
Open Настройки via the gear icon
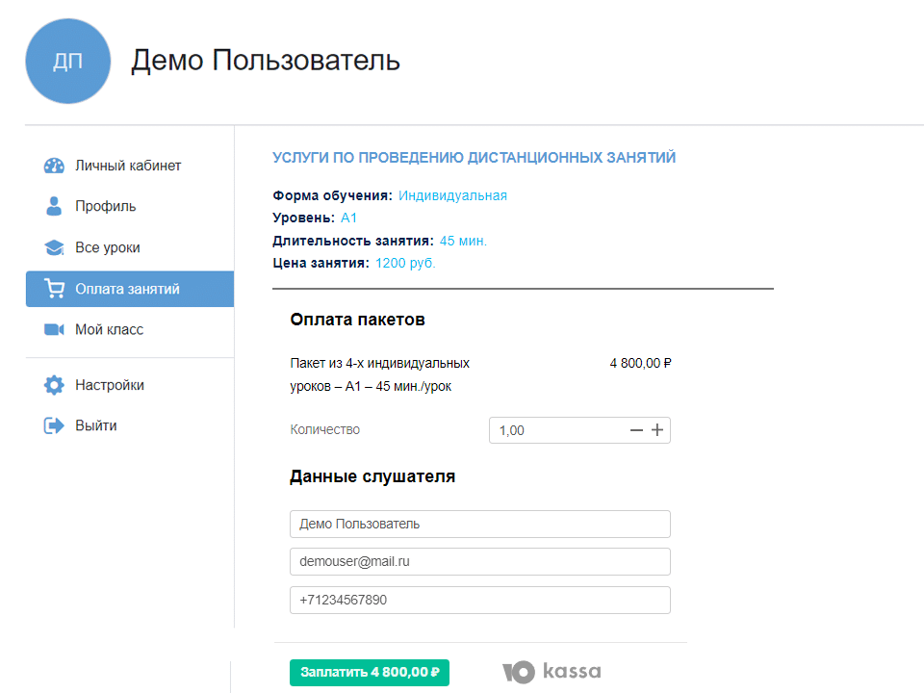coord(53,384)
